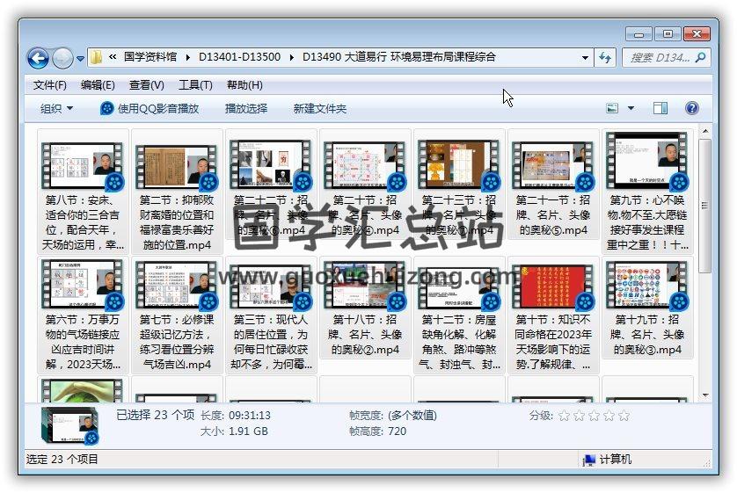The width and height of the screenshot is (737, 493).
Task: Click 新建文件夹 button
Action: 319,108
